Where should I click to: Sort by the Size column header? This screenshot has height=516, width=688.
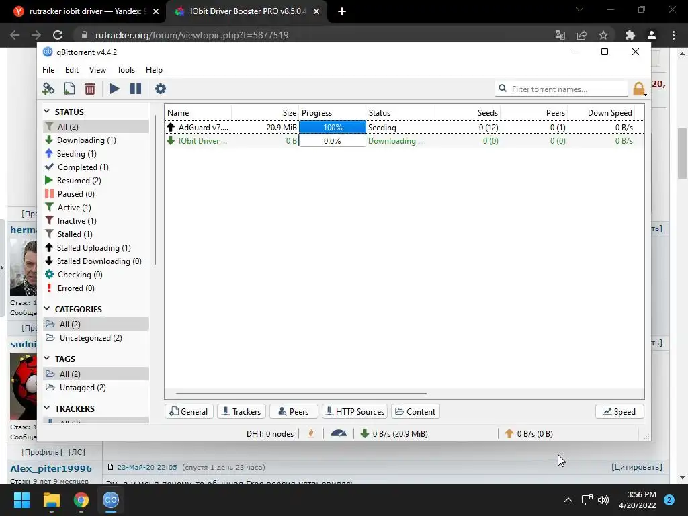click(265, 113)
